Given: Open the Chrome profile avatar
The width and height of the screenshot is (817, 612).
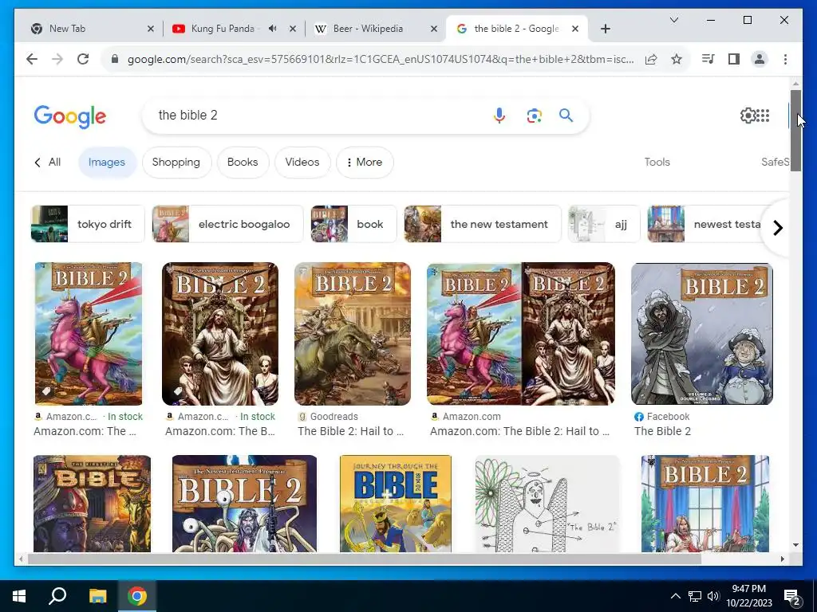Looking at the screenshot, I should click(x=760, y=59).
